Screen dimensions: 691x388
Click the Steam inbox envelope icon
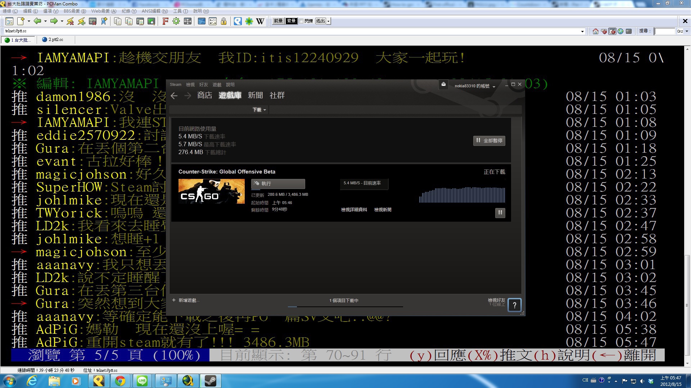point(443,84)
